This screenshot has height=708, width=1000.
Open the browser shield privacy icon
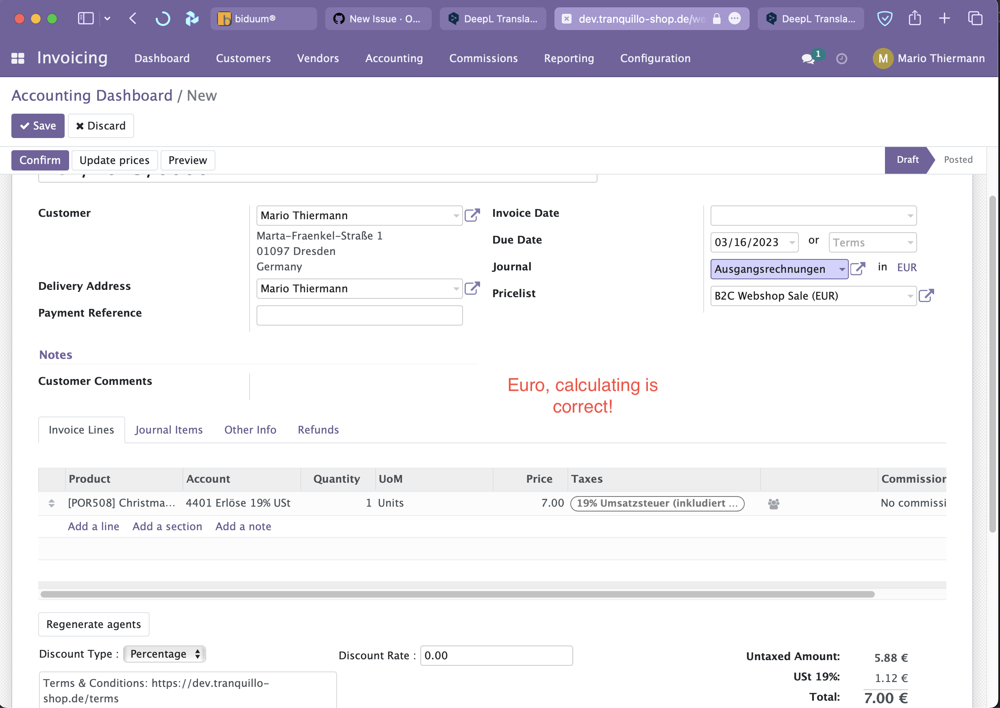coord(884,18)
